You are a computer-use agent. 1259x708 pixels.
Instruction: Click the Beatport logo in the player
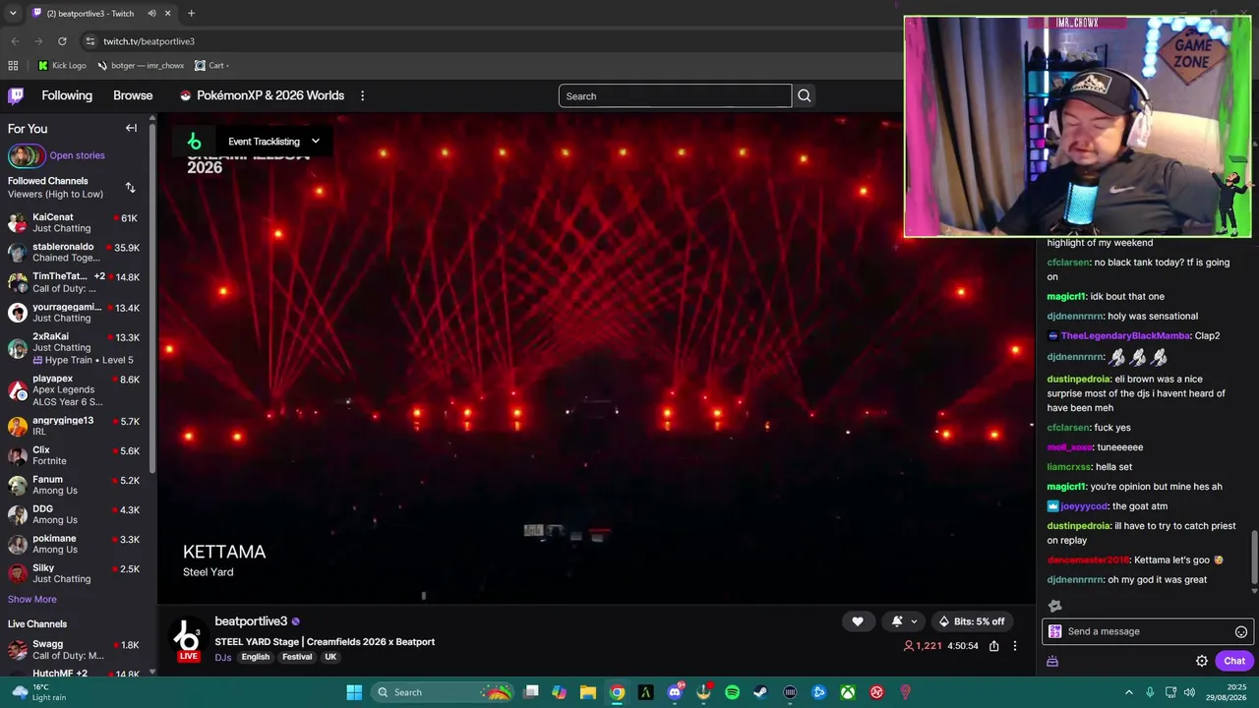[194, 142]
